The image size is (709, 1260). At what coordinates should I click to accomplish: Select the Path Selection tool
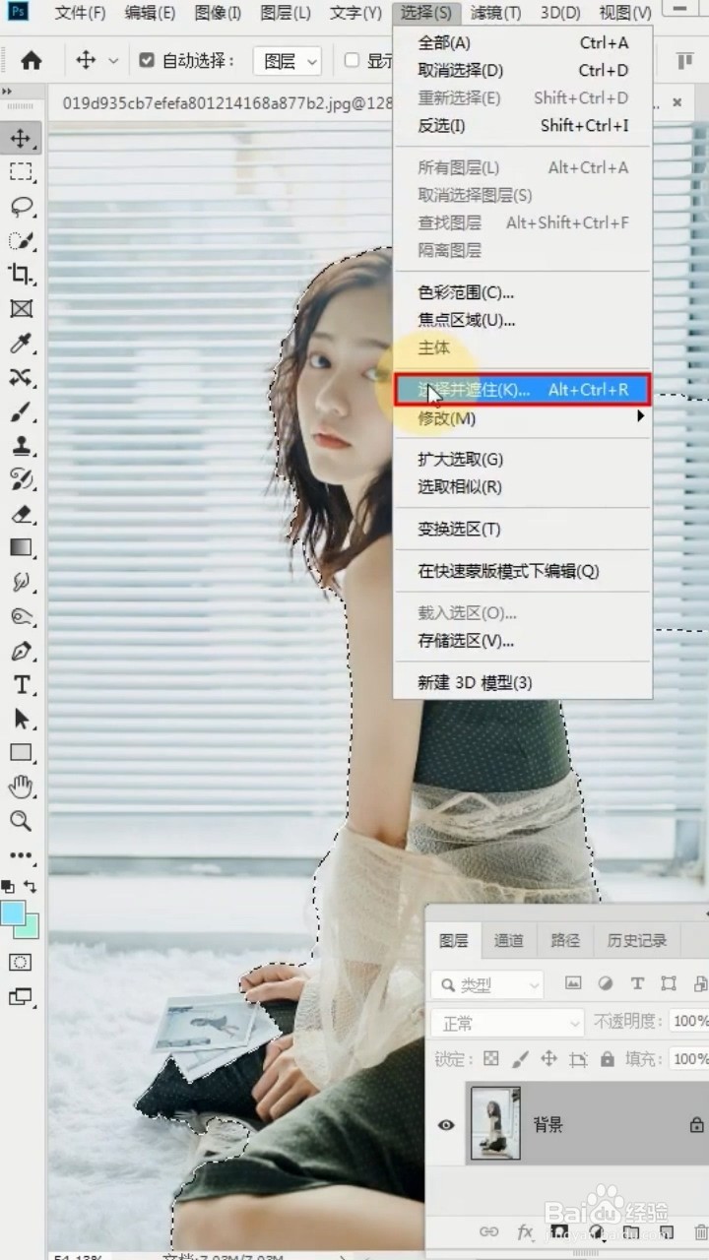[21, 719]
